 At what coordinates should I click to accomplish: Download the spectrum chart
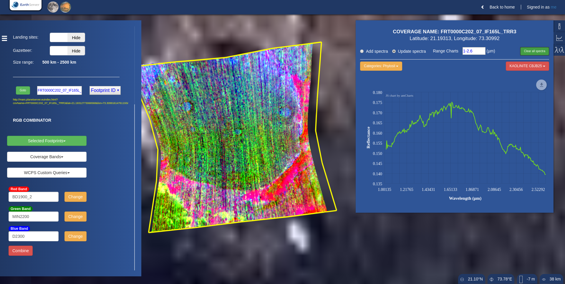tap(541, 85)
